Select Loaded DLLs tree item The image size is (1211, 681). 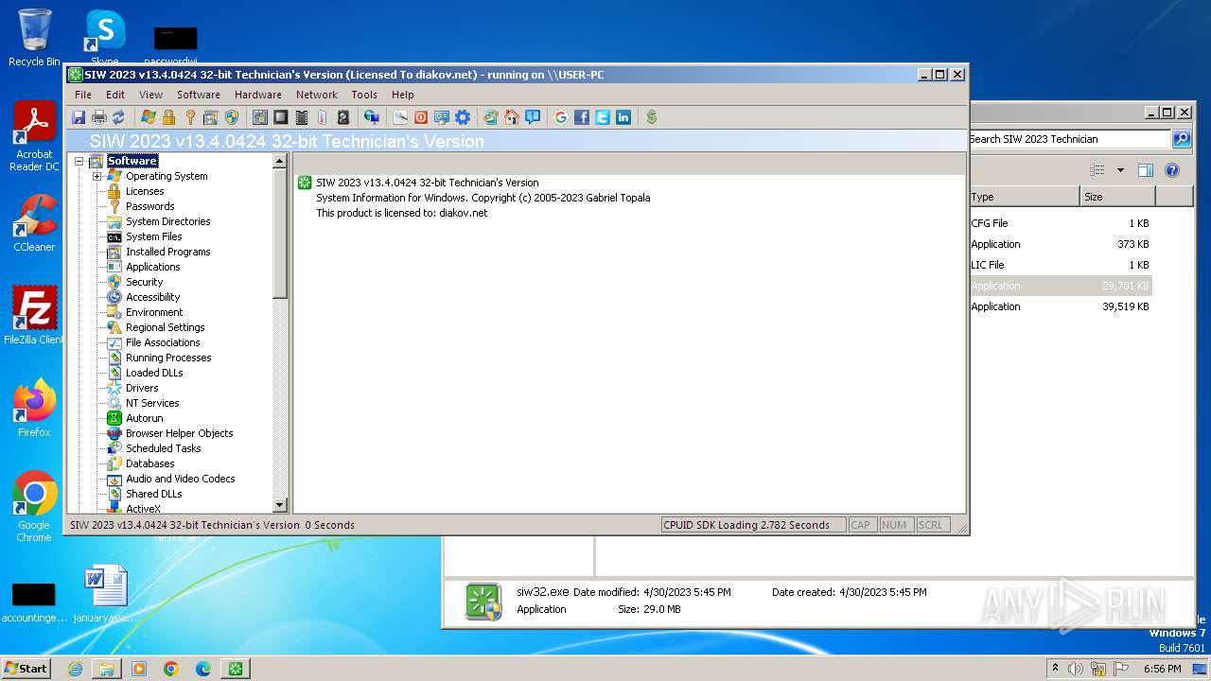(155, 373)
